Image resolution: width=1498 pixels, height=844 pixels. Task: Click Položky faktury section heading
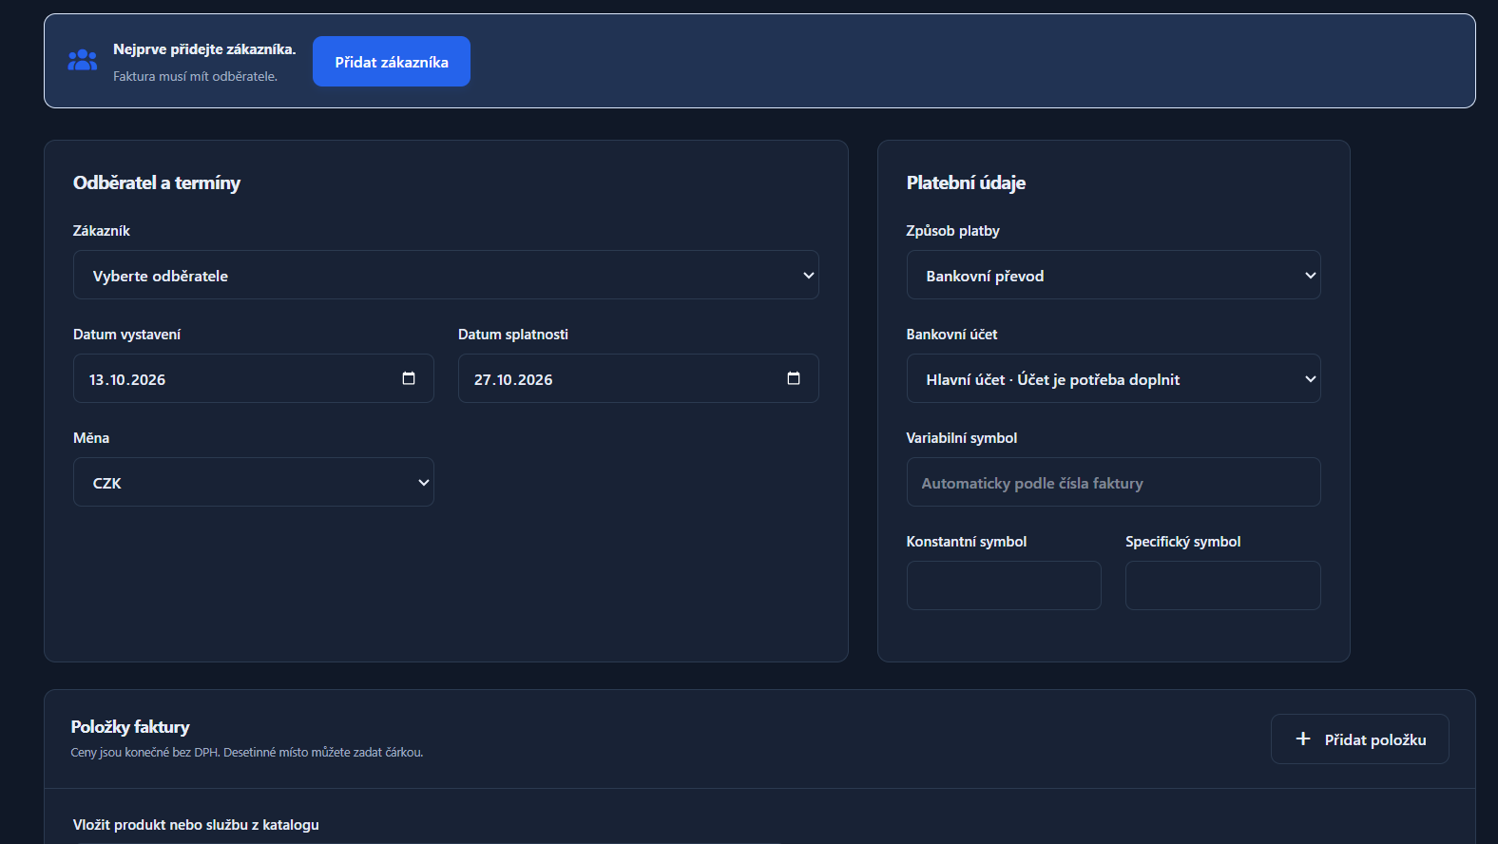pos(130,727)
